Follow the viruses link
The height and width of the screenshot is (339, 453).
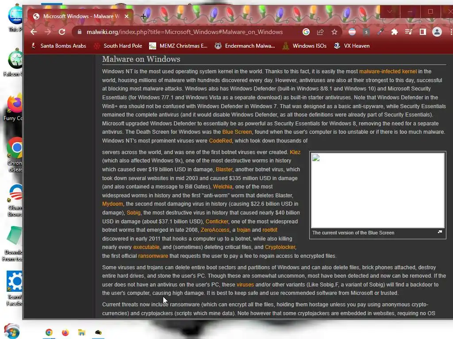click(x=245, y=285)
